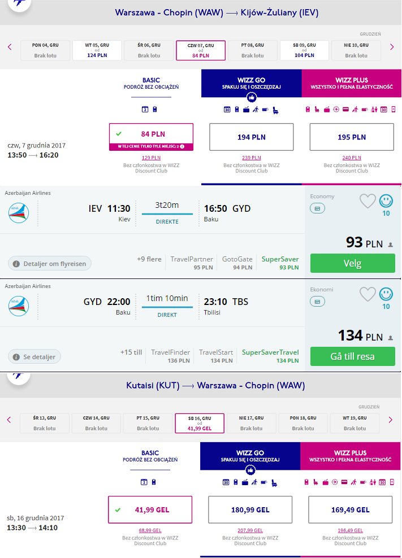Click the 129 PLN non-member price link
402x558 pixels.
(151, 158)
